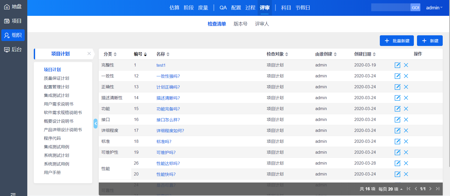Viewport: 450px width, 196px height.
Task: Sort the table by 分类 column
Action: tap(110, 54)
